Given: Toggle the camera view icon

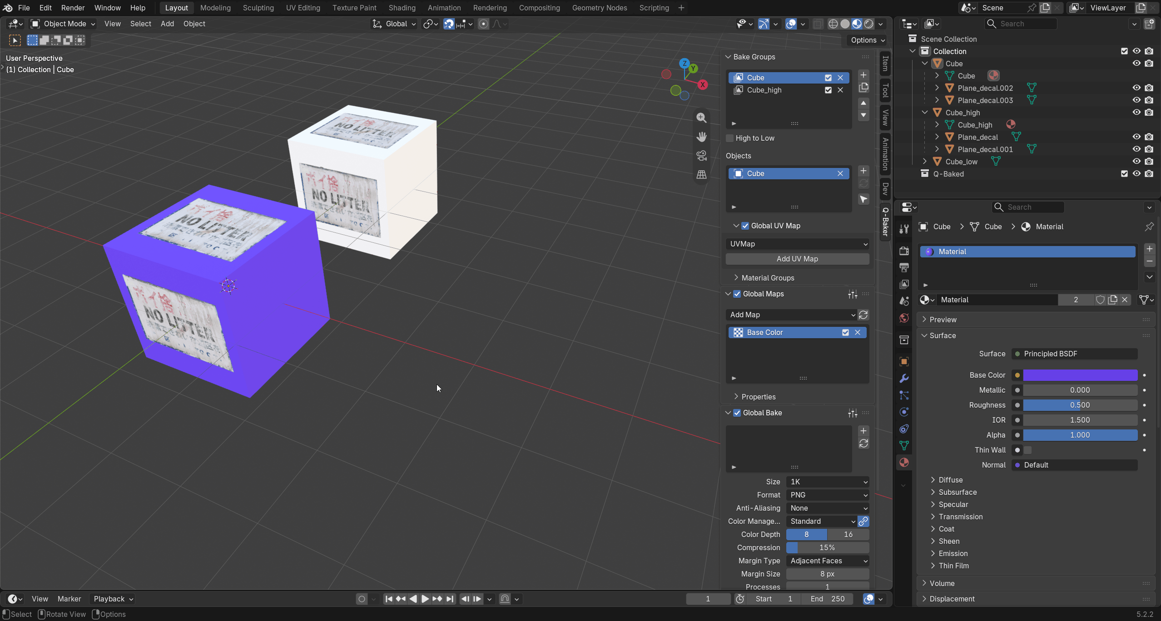Looking at the screenshot, I should (701, 156).
